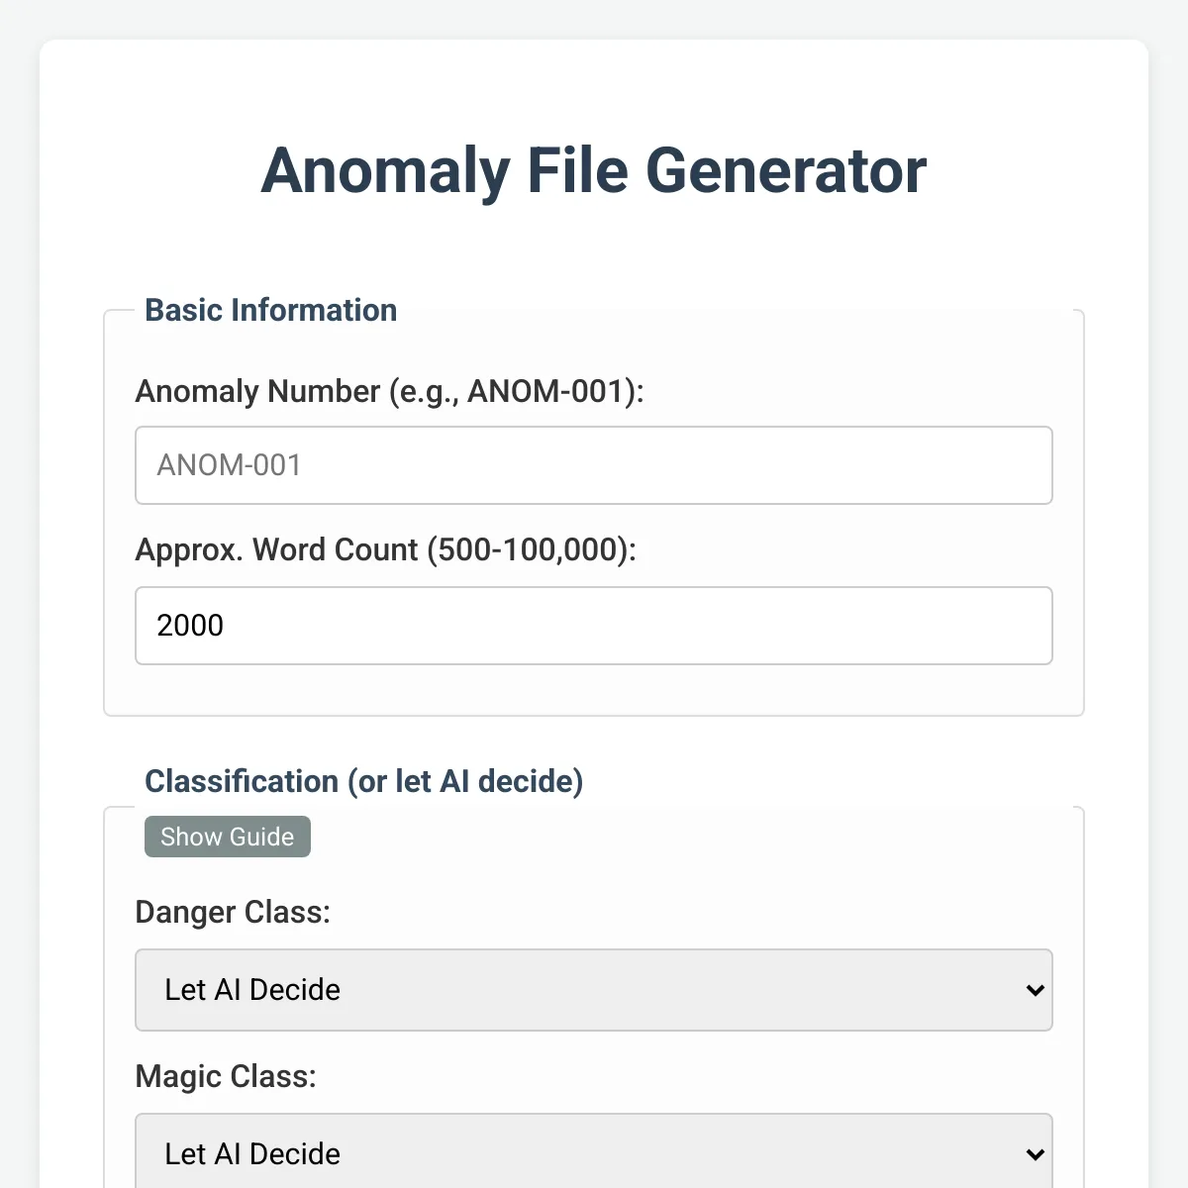Focus the Approx. Word Count field
1188x1188 pixels.
point(594,626)
